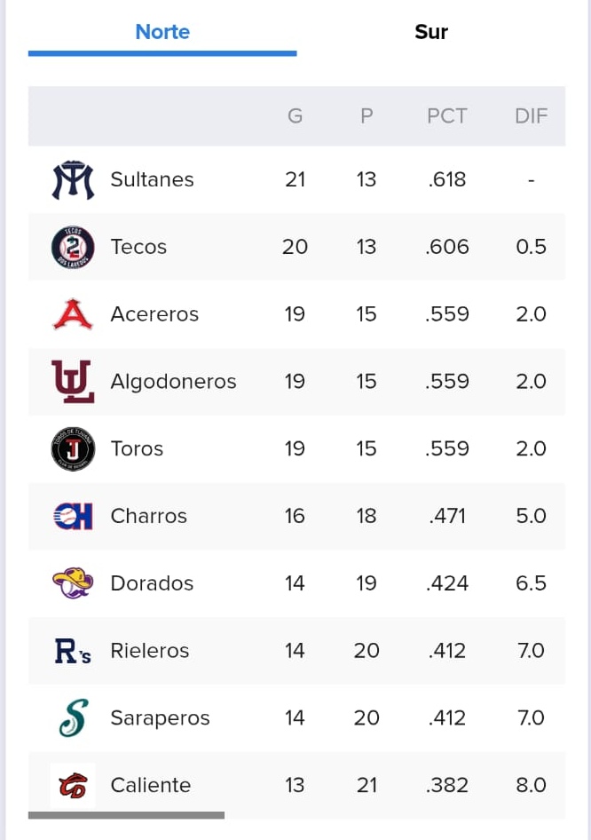Screen dimensions: 591x840
Task: Click the Toros de Tijuana logo
Action: click(73, 449)
